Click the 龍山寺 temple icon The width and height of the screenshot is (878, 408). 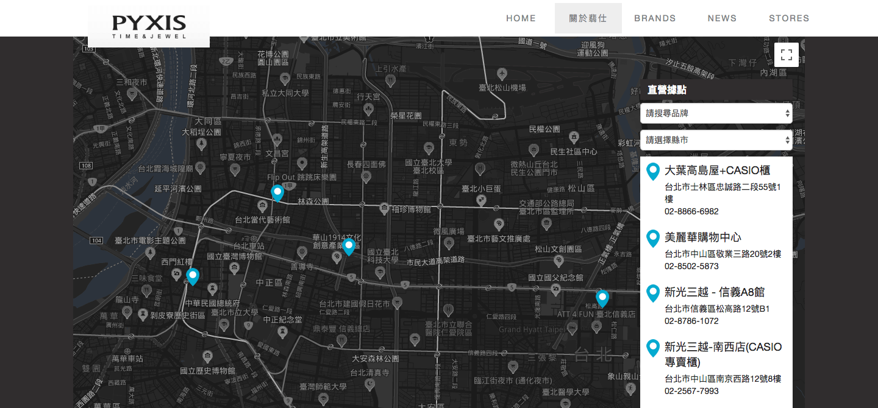click(127, 312)
